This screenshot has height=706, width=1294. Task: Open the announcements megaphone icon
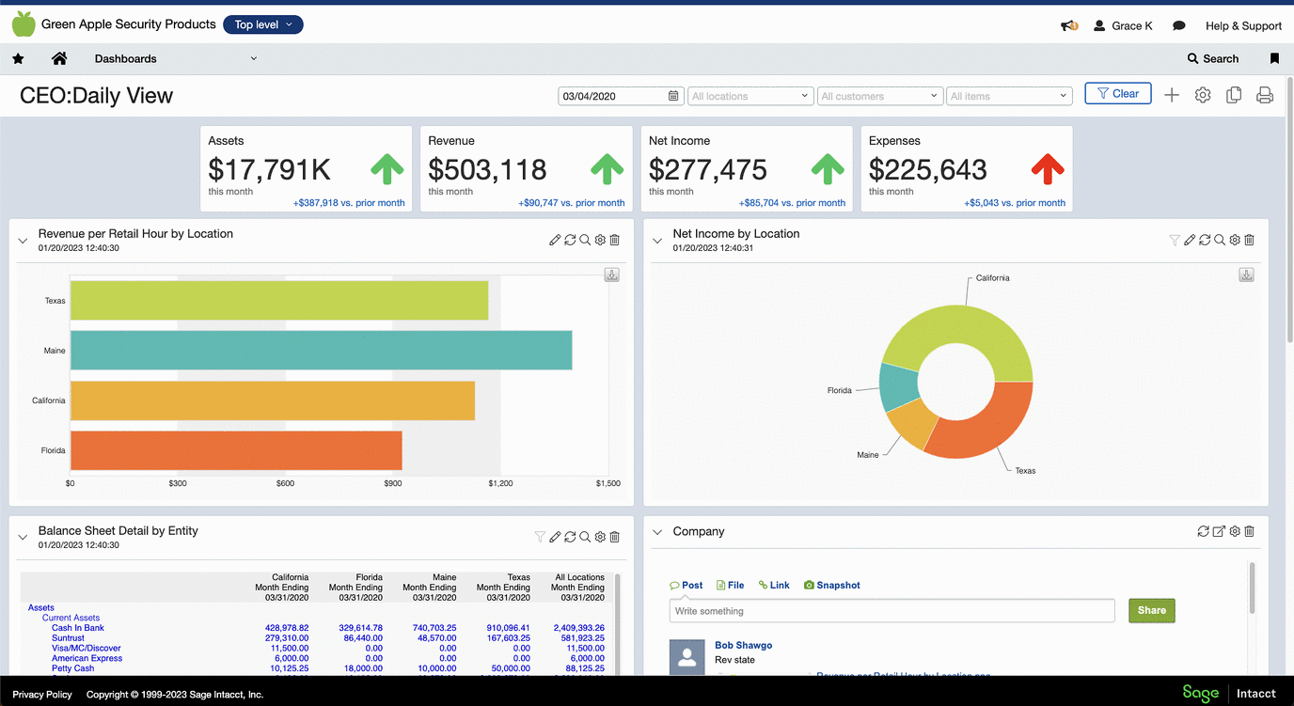click(x=1068, y=26)
